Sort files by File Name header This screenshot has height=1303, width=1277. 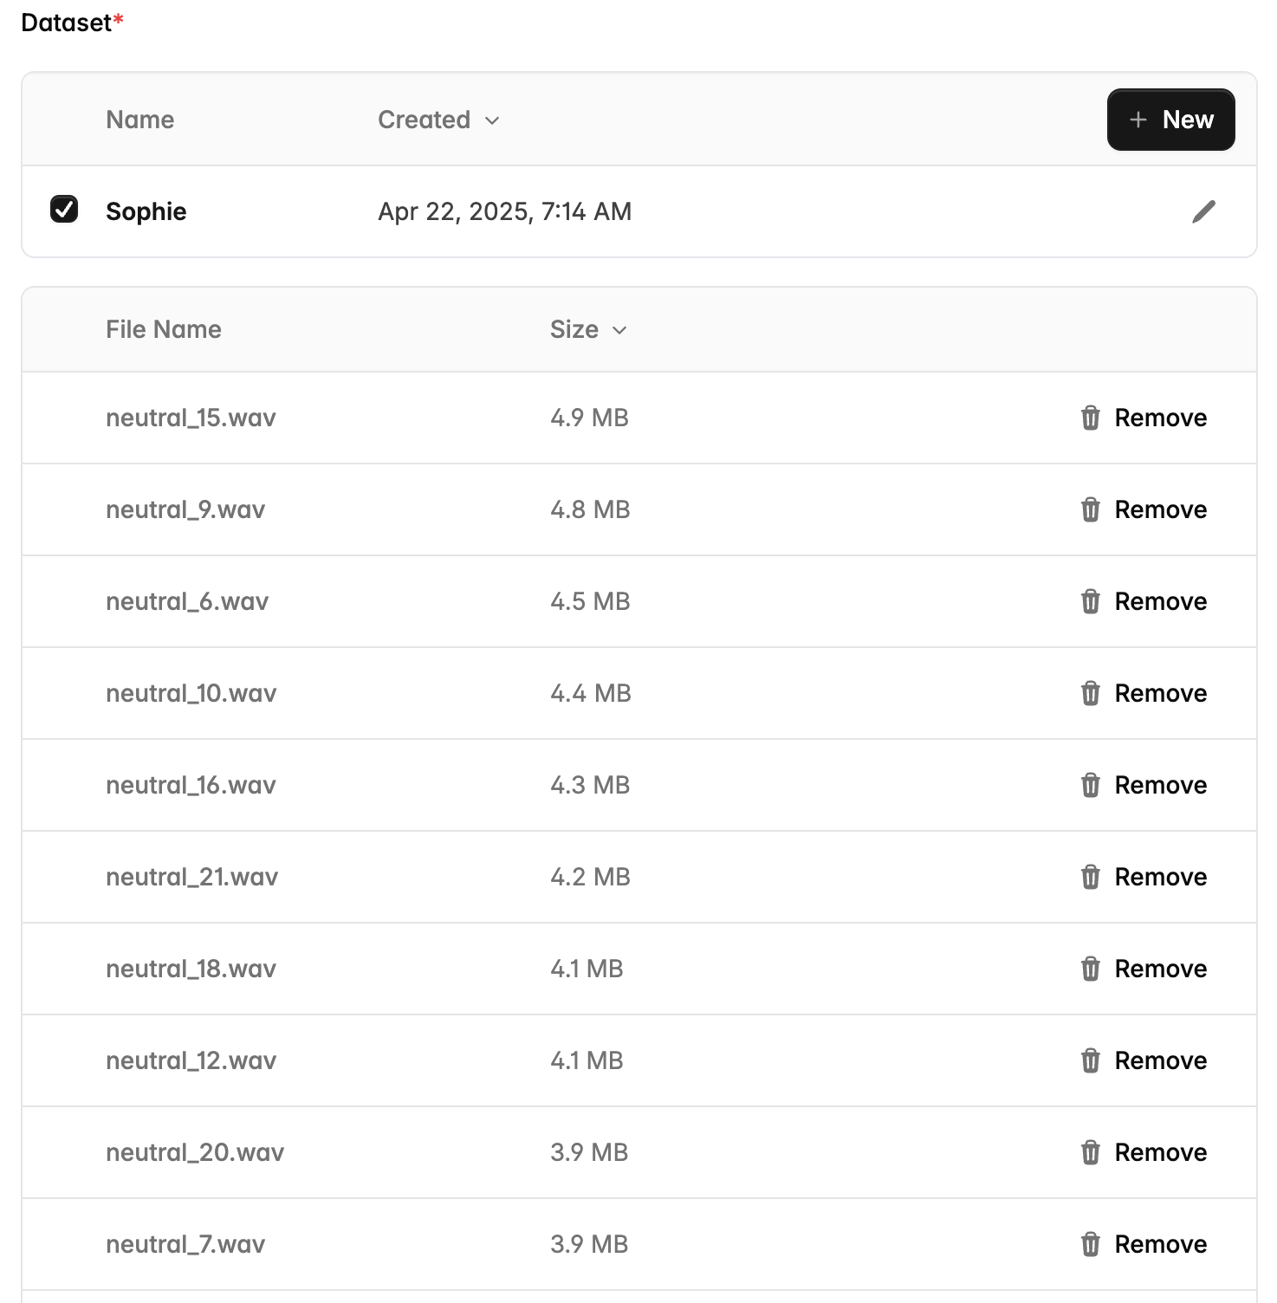click(x=163, y=329)
